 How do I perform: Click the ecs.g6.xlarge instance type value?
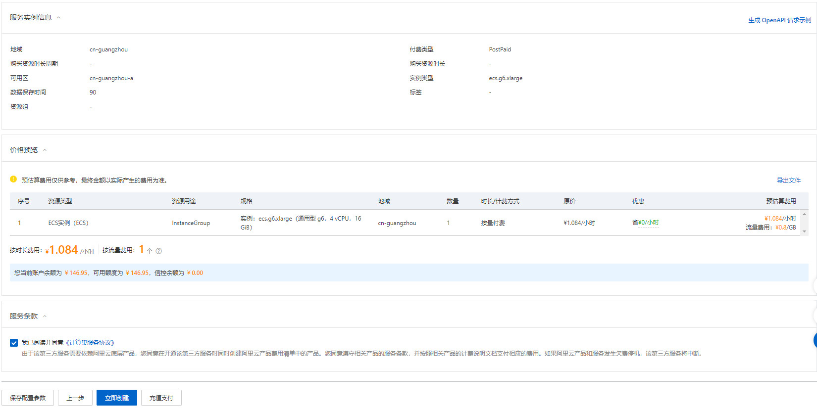point(506,78)
